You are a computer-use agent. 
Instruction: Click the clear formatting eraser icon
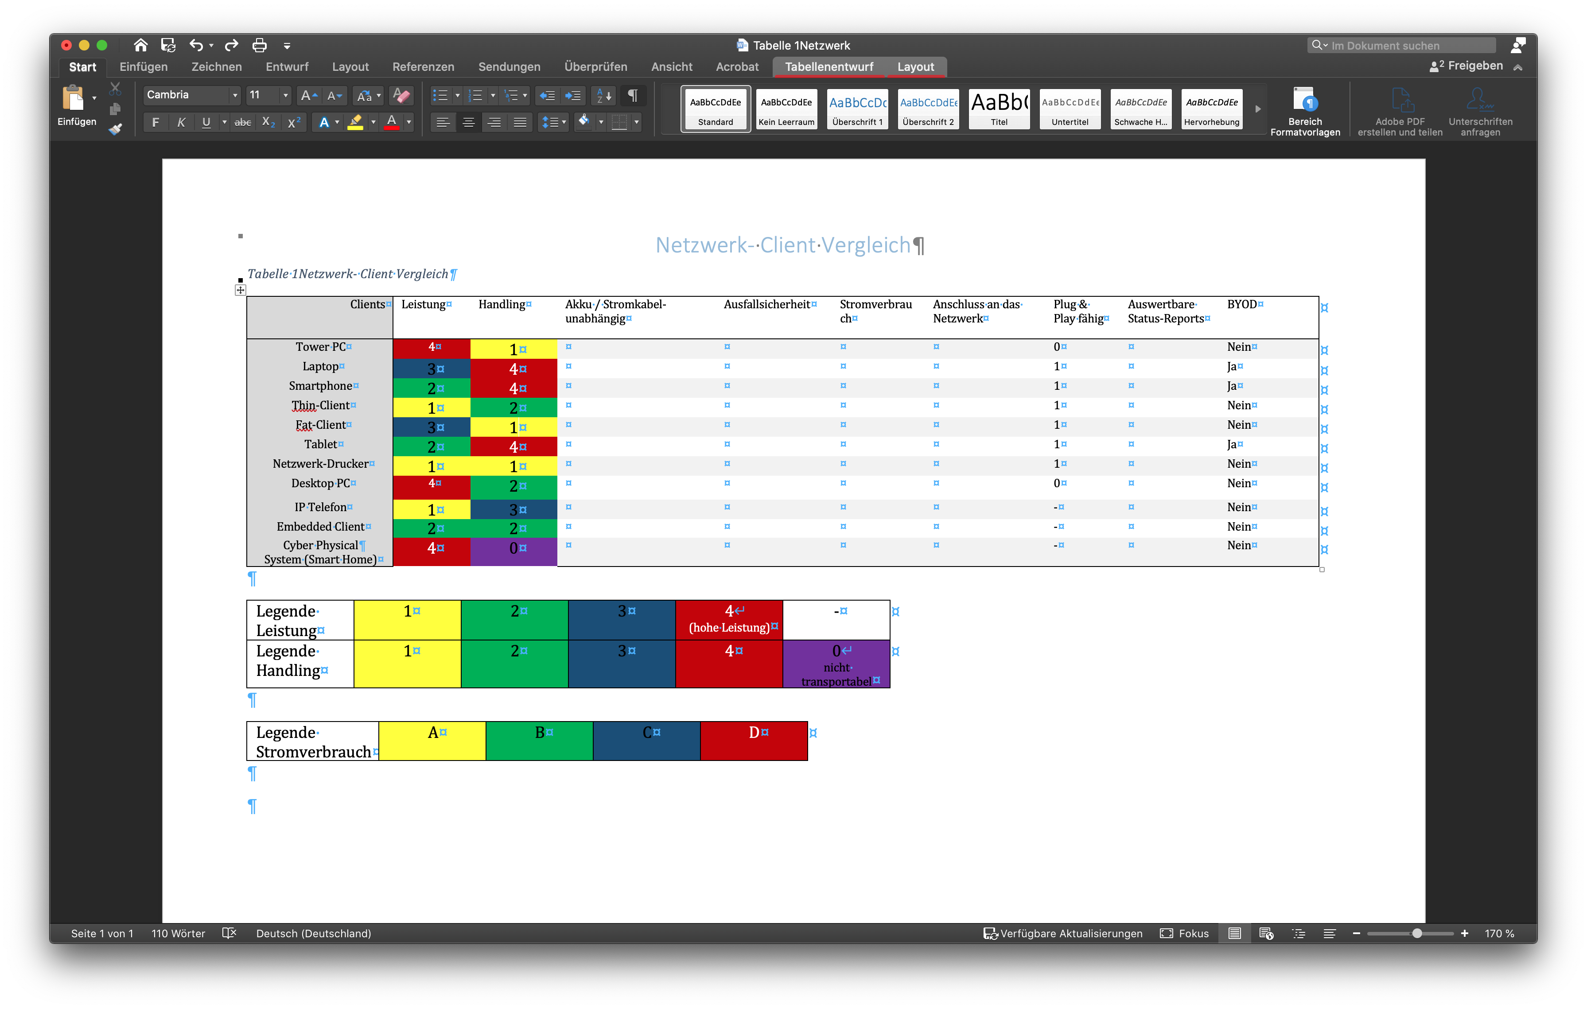tap(401, 96)
